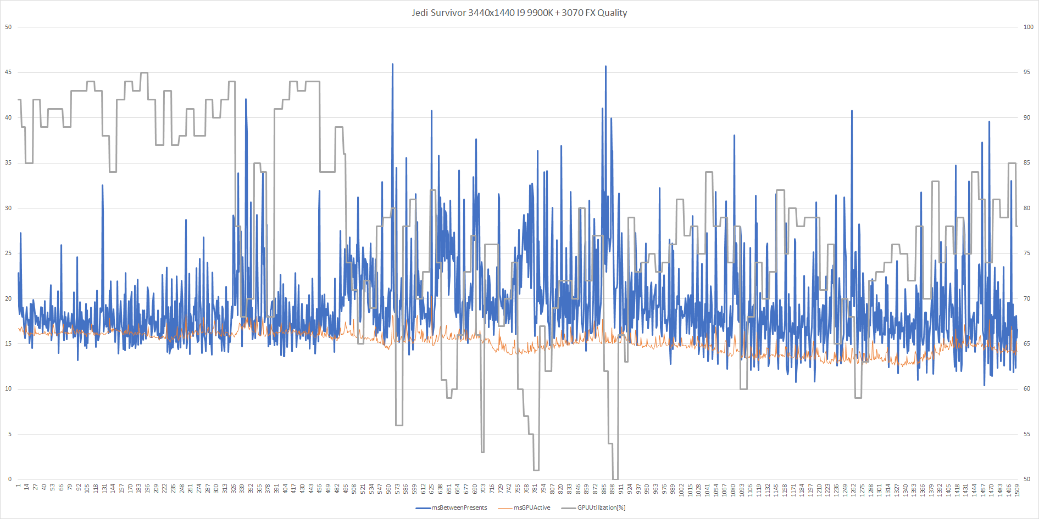
Task: Click the 1210 frame label on horizontal axis
Action: coord(819,489)
